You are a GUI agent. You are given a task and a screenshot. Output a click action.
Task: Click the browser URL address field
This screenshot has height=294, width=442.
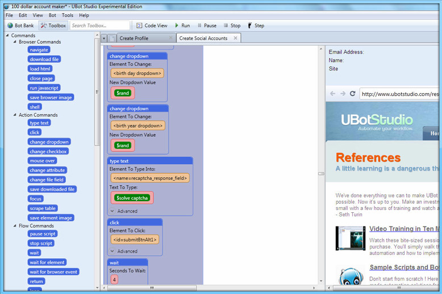[x=399, y=94]
